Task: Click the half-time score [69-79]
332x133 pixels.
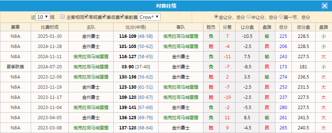Action: click(x=145, y=118)
